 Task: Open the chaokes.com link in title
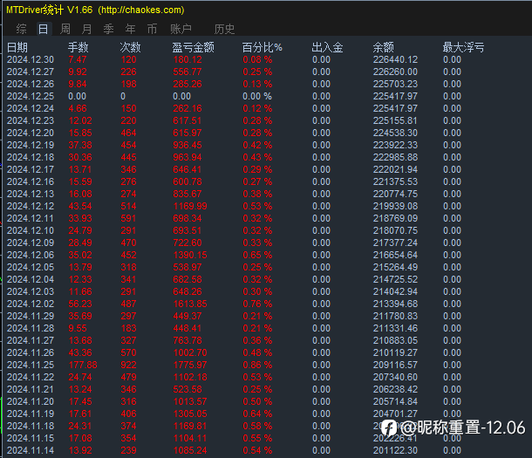[141, 10]
